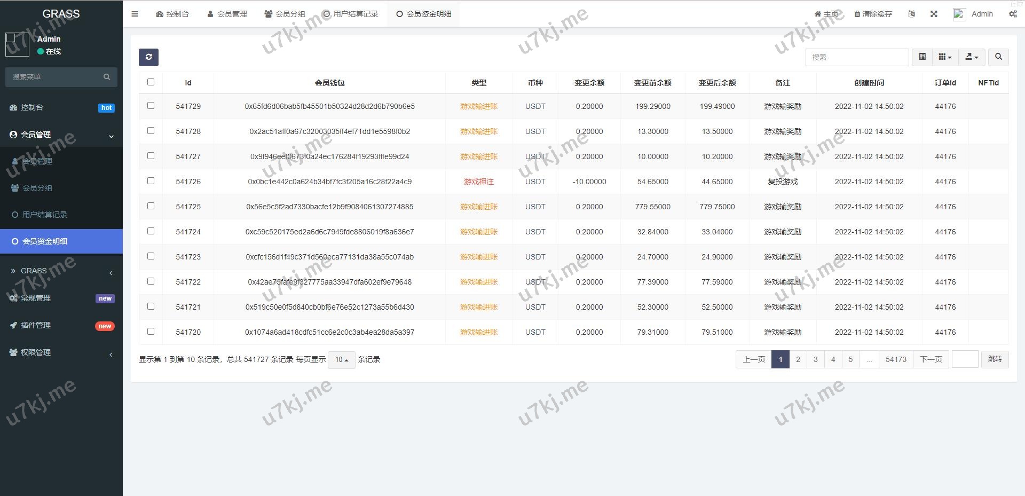This screenshot has width=1025, height=496.
Task: Go to the last page 54173
Action: tap(895, 359)
